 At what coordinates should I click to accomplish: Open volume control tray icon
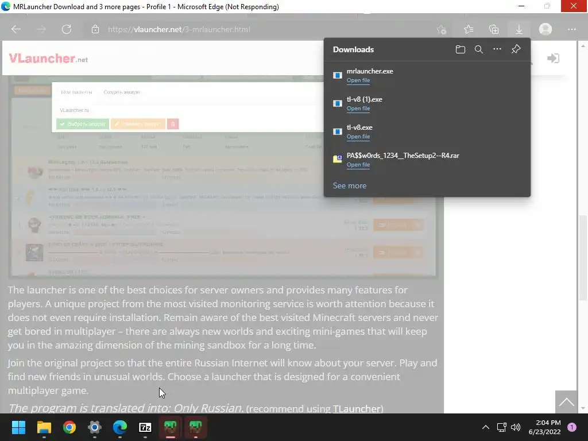(516, 427)
